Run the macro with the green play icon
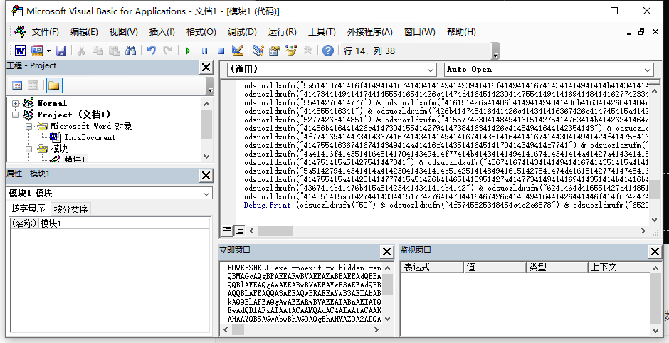 point(188,51)
